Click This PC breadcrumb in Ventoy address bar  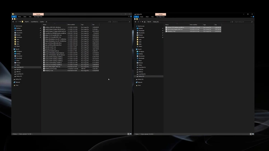click(149, 22)
